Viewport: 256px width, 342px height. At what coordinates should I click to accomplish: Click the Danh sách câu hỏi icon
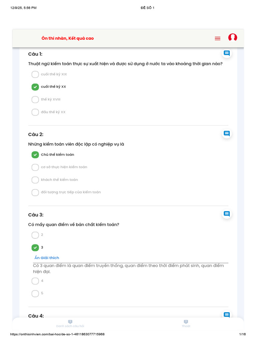pos(70,322)
